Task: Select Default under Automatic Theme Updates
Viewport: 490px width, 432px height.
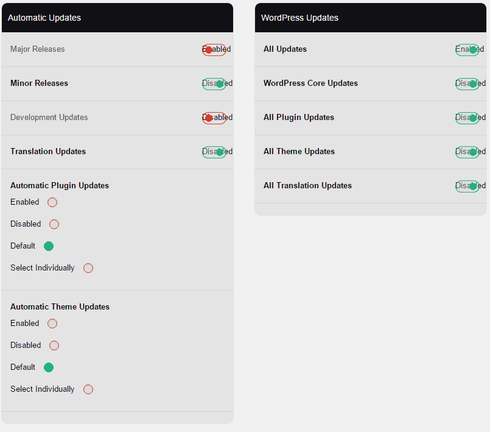Action: tap(49, 367)
